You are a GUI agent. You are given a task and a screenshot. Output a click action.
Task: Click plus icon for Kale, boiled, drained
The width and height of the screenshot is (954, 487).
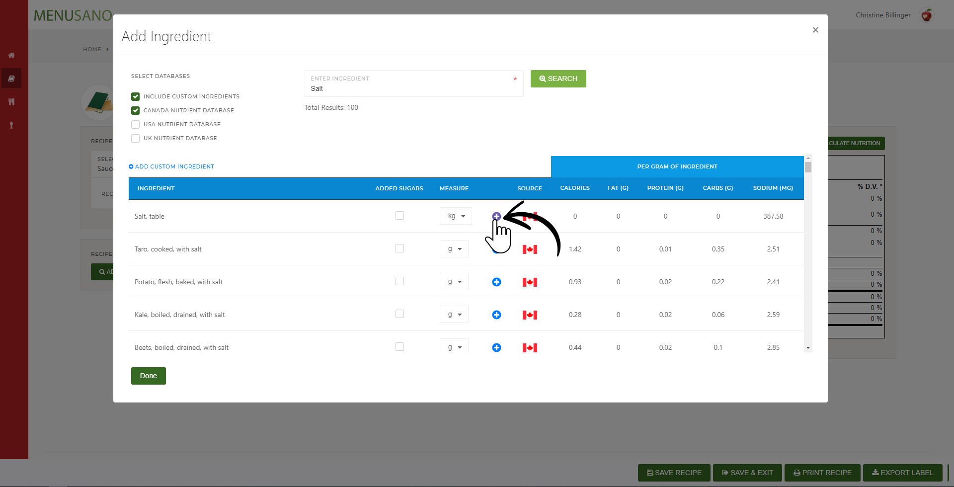point(496,315)
